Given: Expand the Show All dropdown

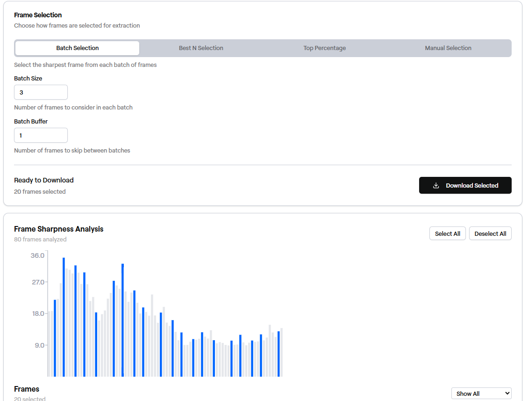Looking at the screenshot, I should pyautogui.click(x=481, y=394).
